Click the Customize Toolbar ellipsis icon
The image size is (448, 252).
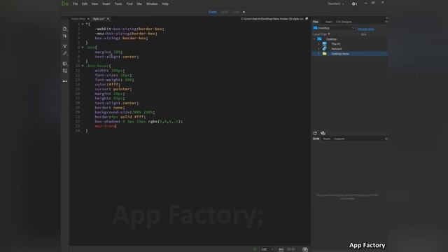click(x=65, y=81)
